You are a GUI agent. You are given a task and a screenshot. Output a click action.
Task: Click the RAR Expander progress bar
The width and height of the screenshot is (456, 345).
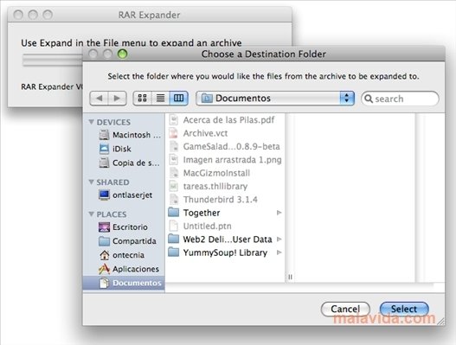53,60
